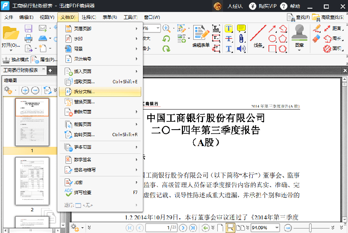348x233 pixels.
Task: Open the 签名与缩写 submenu
Action: click(x=100, y=170)
